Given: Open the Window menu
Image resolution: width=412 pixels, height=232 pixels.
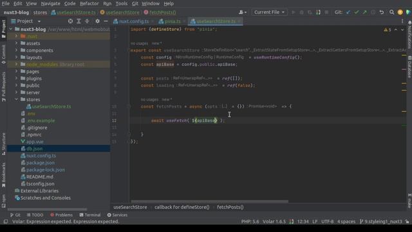Looking at the screenshot, I should tap(151, 4).
